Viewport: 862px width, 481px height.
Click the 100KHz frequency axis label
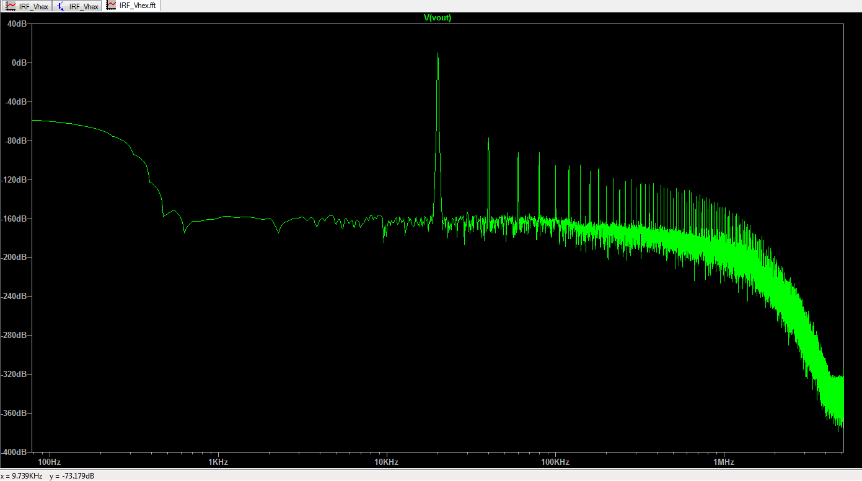[555, 462]
